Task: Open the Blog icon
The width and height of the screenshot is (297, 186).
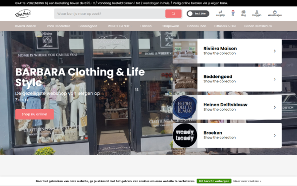Action: coord(244,13)
